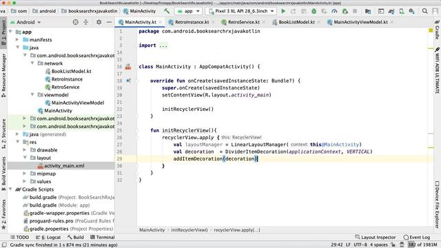The height and width of the screenshot is (248, 441).
Task: Open the Logcat tool window
Action: (x=48, y=237)
